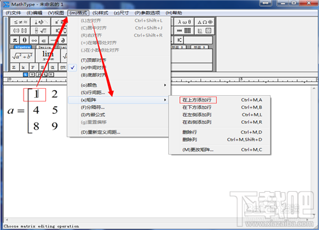Open the View menu
The image size is (319, 230).
pos(56,13)
